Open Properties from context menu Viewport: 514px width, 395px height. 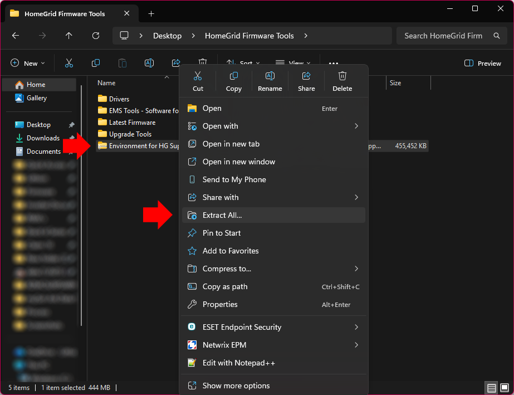point(273,304)
